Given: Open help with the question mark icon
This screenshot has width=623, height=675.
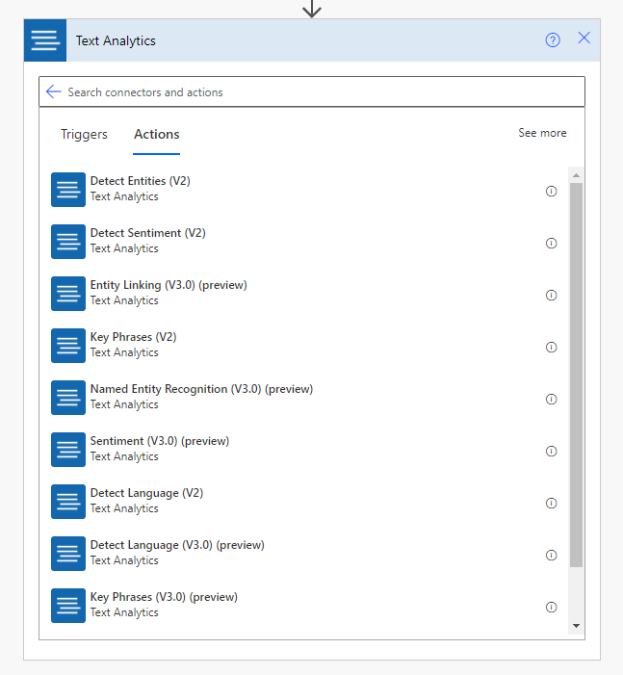Looking at the screenshot, I should pyautogui.click(x=553, y=40).
